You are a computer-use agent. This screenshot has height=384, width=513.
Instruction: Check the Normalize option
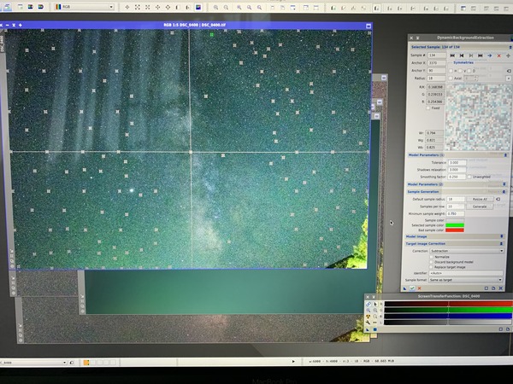(432, 257)
